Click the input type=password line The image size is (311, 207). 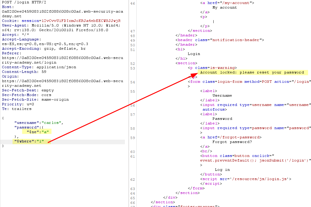(255, 128)
